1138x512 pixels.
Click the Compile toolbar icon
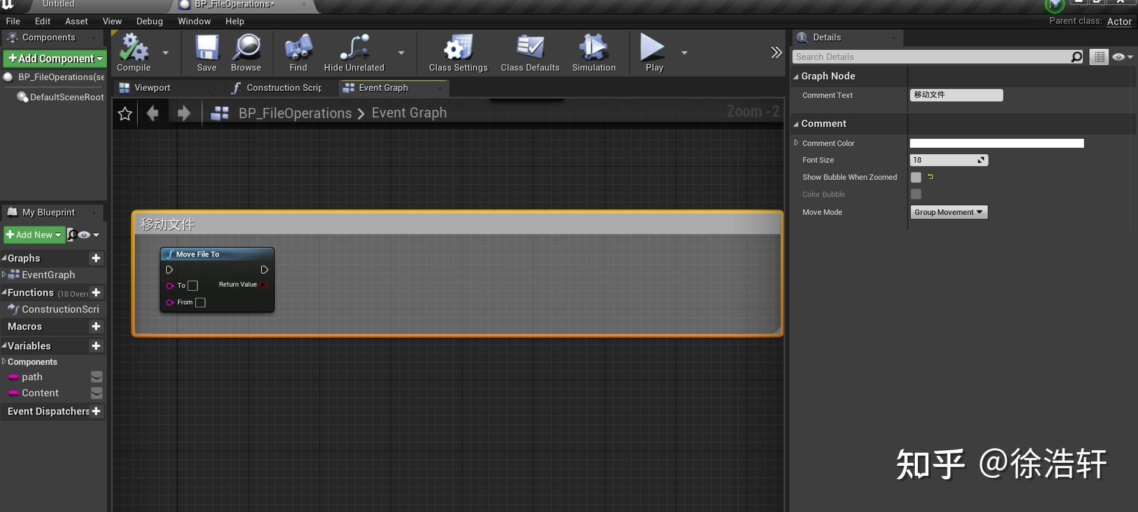pos(134,47)
